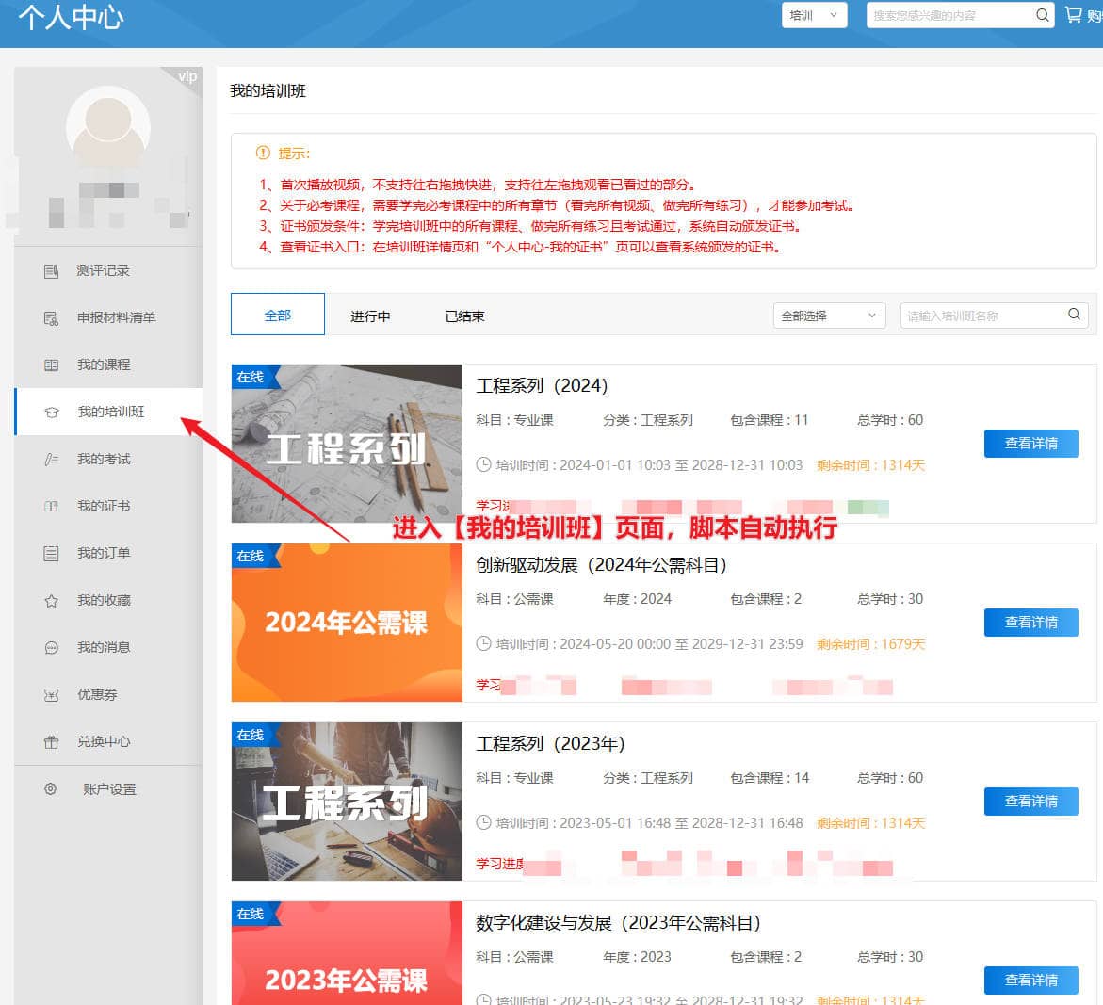Go to 我的课程 menu item

click(108, 365)
